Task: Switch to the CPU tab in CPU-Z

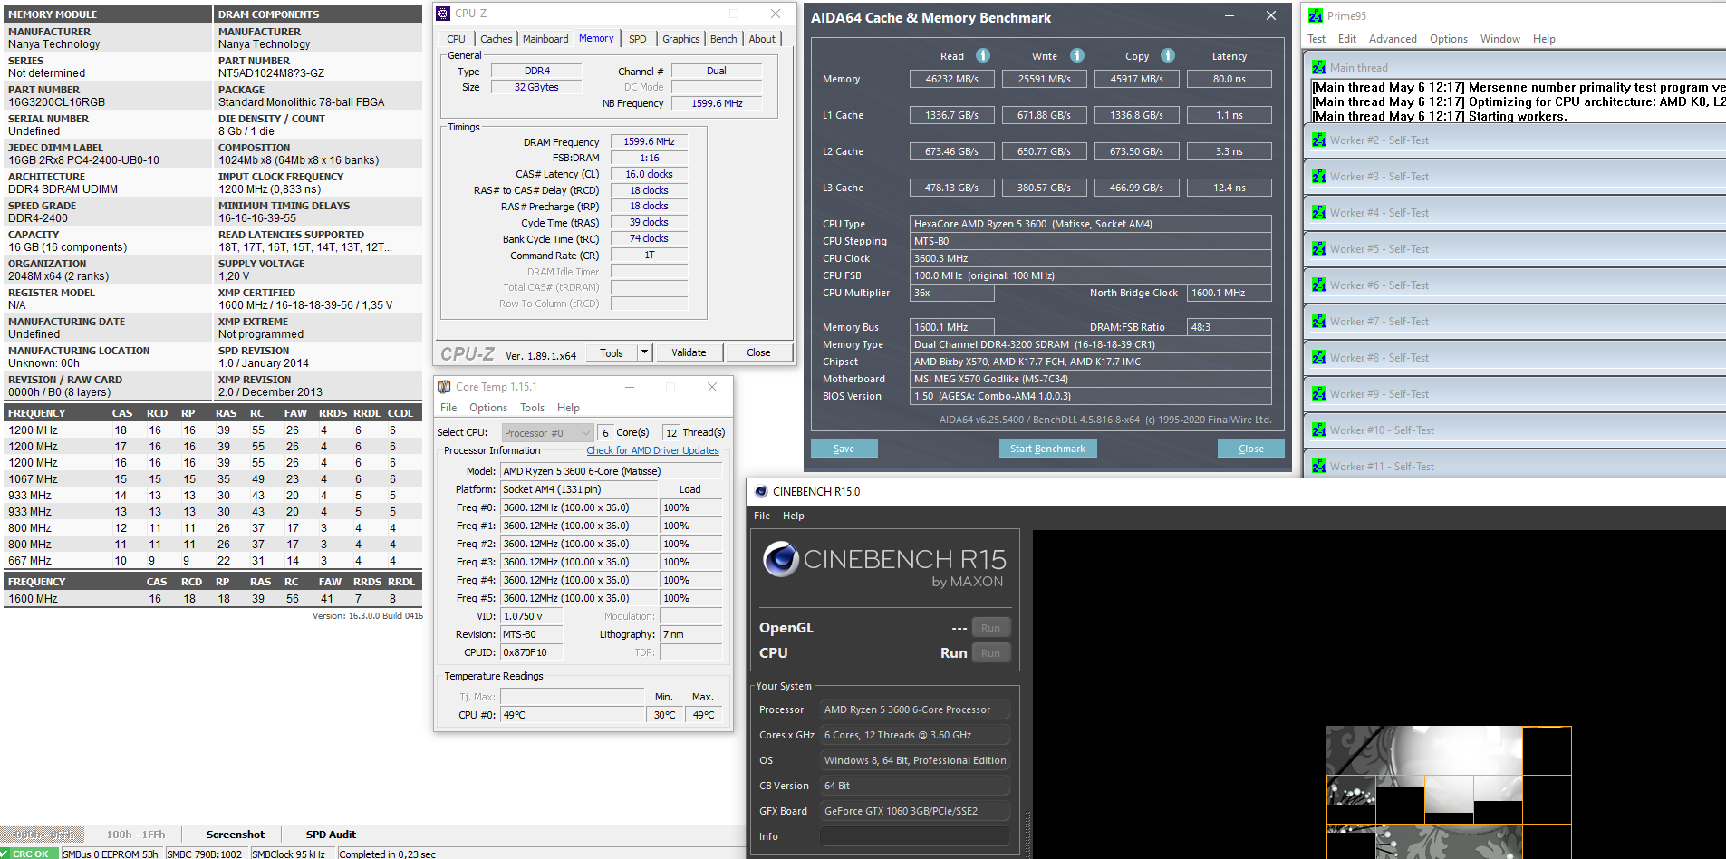Action: [456, 39]
